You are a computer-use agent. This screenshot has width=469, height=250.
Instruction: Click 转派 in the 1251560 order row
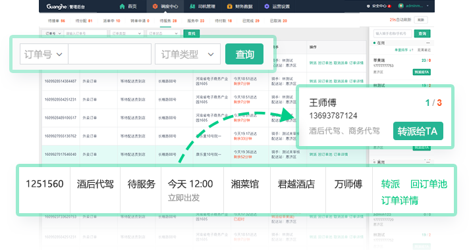(391, 184)
